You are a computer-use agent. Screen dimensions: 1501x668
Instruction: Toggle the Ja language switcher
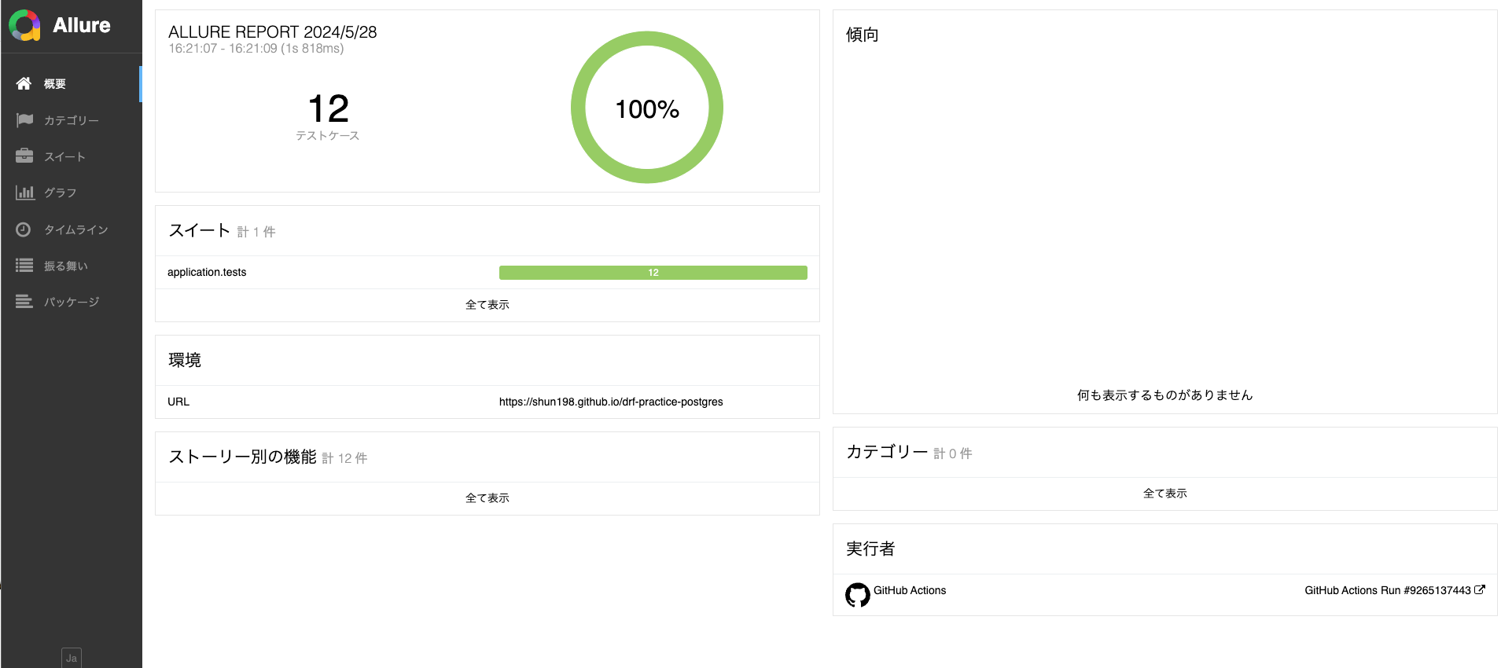(71, 657)
